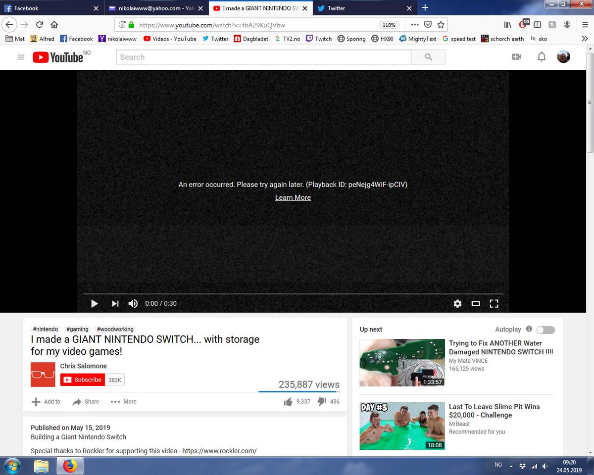Open a new browser tab
594x475 pixels.
pos(425,7)
